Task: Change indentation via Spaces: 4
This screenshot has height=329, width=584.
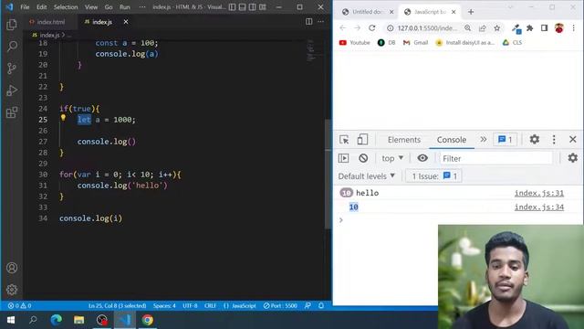Action: [x=164, y=305]
